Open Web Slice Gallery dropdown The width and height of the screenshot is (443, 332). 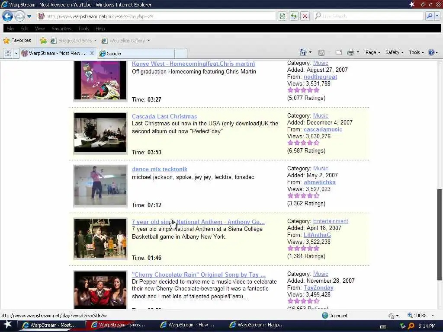125,41
